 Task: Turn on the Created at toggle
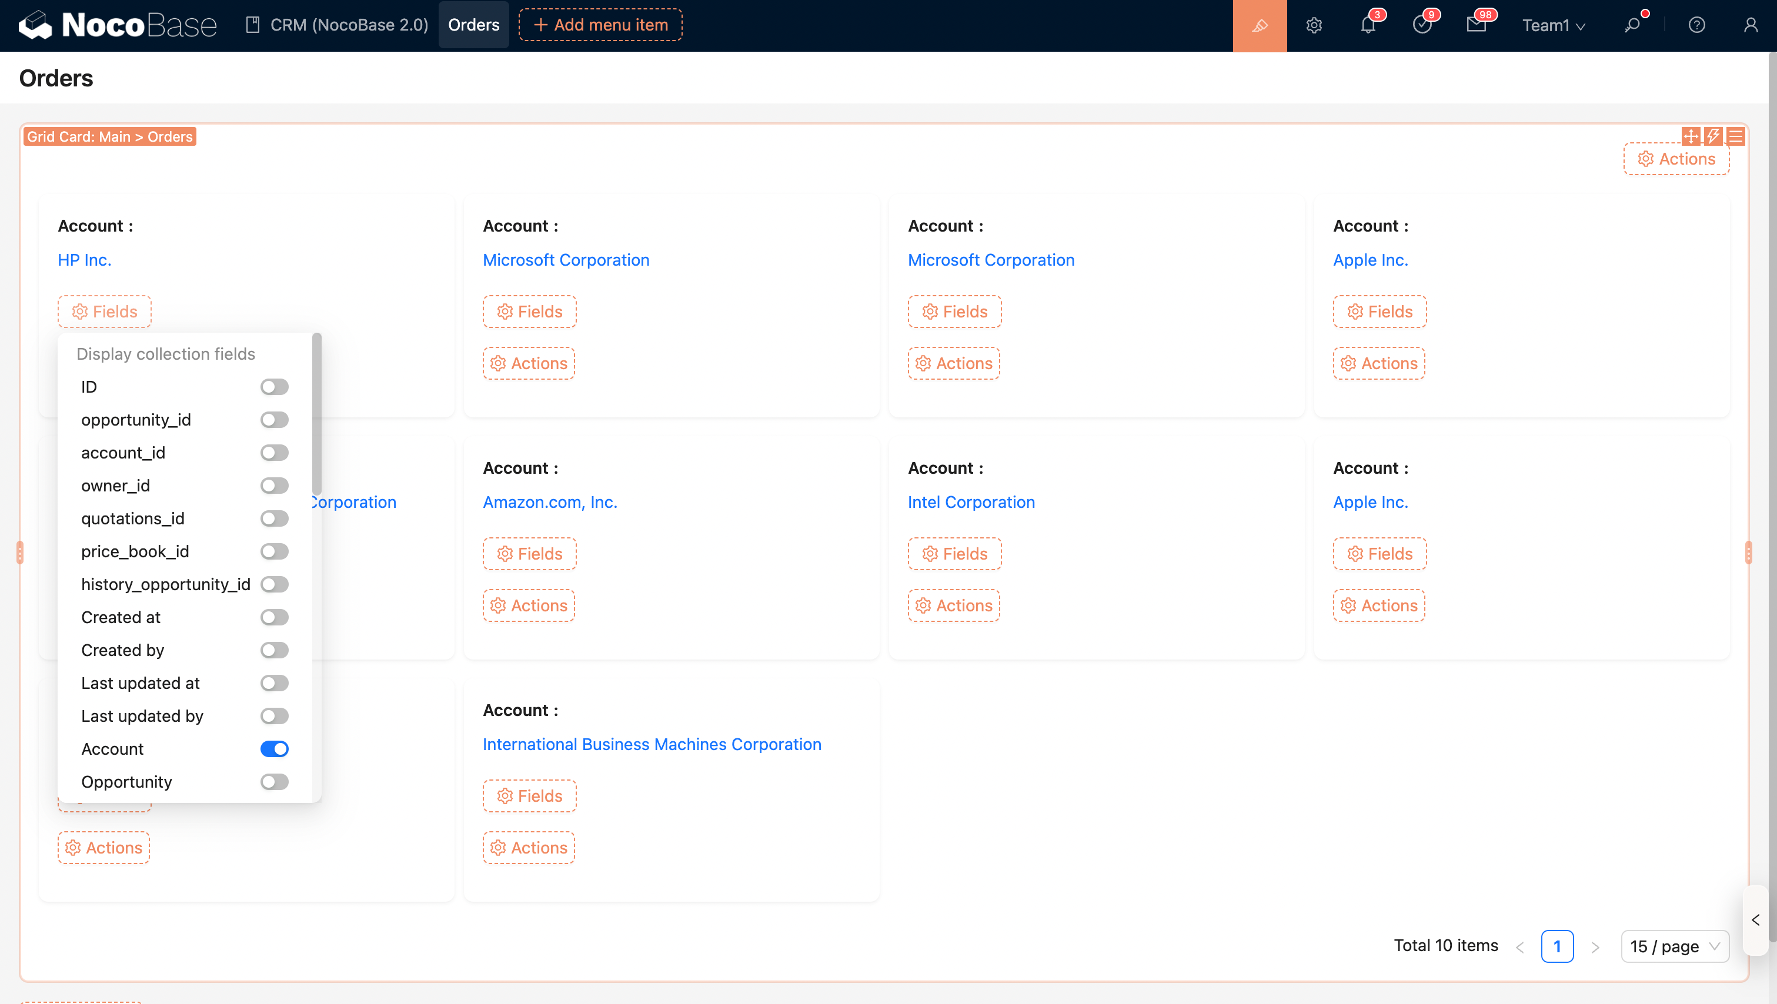click(x=274, y=617)
